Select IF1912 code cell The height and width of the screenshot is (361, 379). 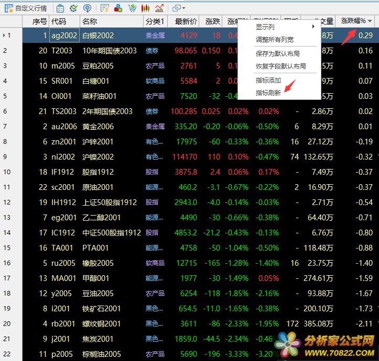click(62, 172)
